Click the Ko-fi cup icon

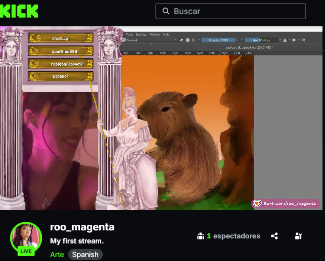(x=257, y=203)
